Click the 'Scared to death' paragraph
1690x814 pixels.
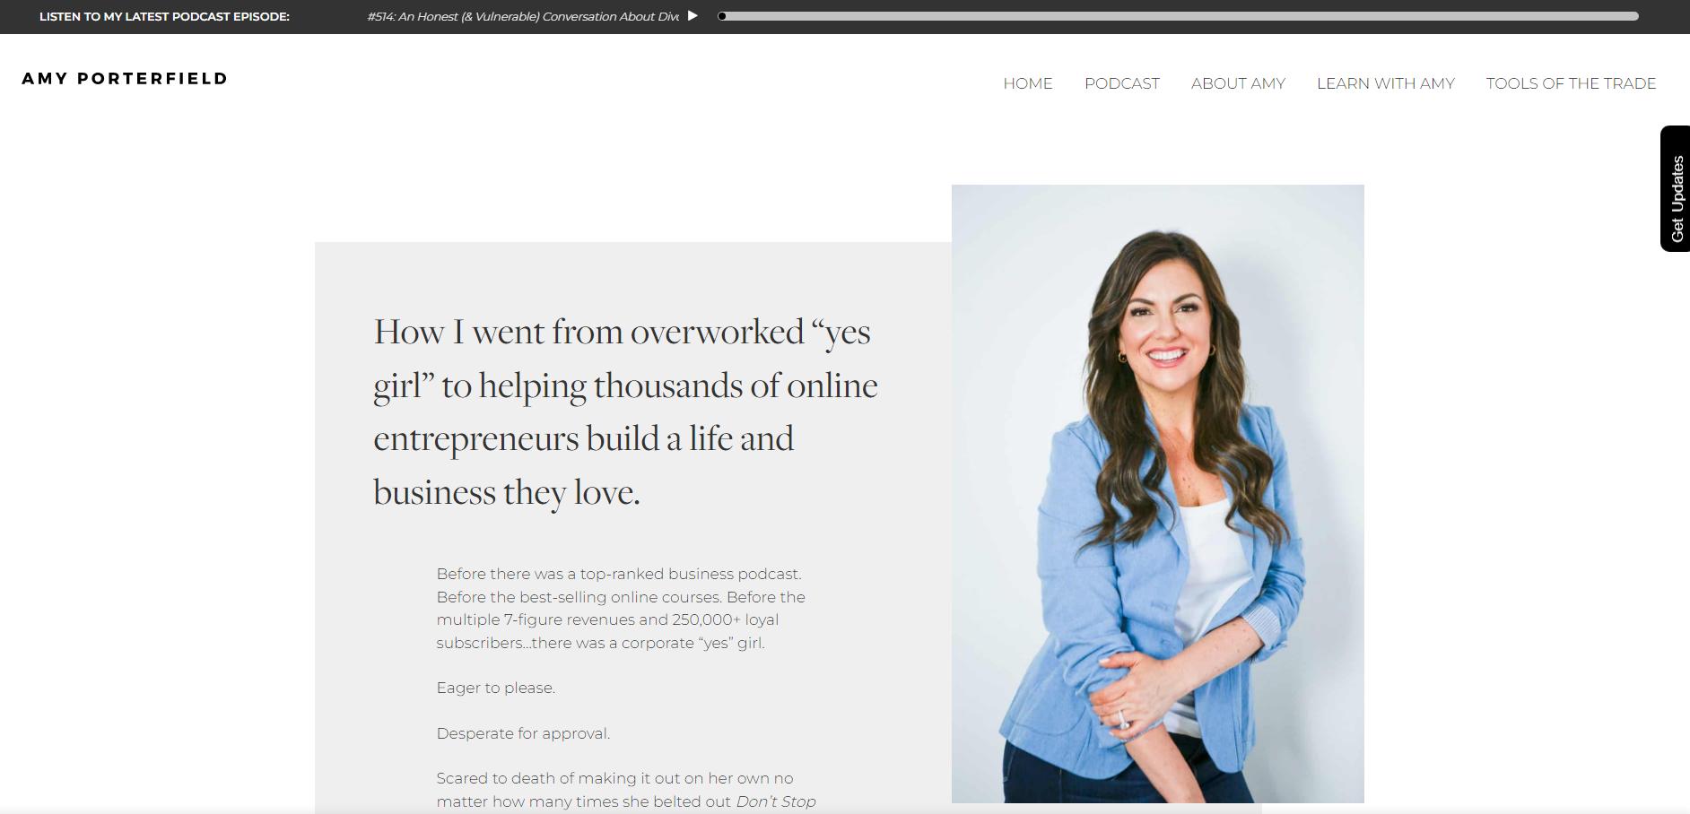[614, 779]
